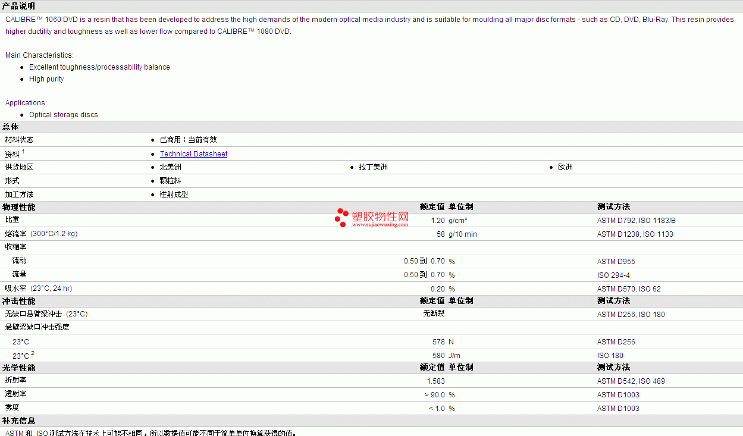Click the refractive index value 1.583
The height and width of the screenshot is (436, 743).
click(436, 381)
